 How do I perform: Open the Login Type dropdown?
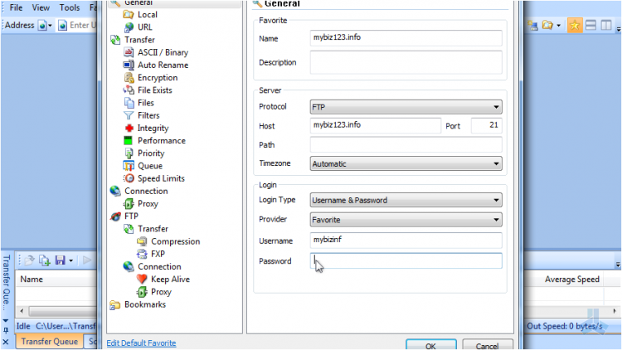pos(406,201)
